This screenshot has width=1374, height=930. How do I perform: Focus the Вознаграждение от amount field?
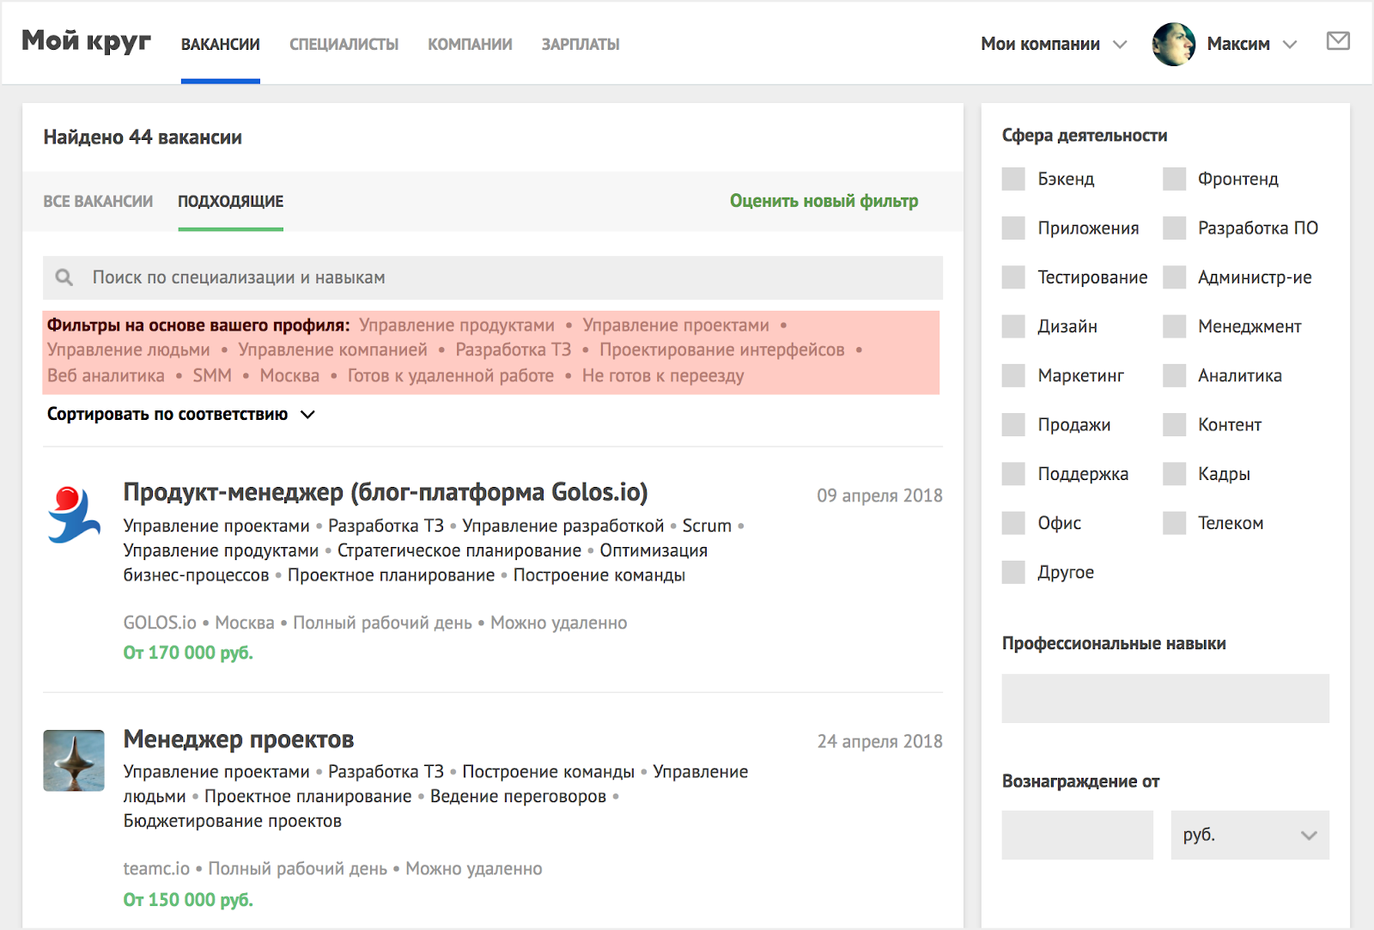(1077, 835)
